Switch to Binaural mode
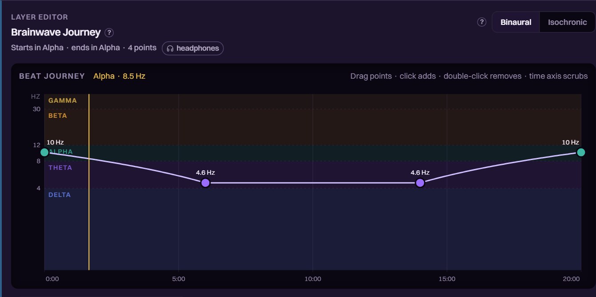 tap(516, 22)
